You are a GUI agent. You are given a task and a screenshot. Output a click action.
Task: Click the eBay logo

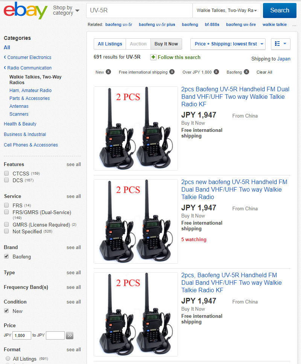[x=25, y=11]
